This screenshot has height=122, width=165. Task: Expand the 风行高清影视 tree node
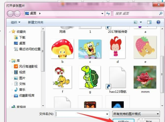click(x=12, y=67)
